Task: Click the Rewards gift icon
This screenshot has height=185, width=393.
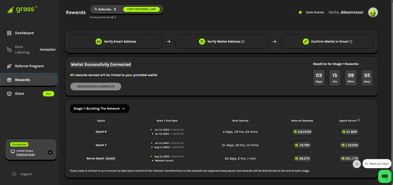Action: click(9, 80)
